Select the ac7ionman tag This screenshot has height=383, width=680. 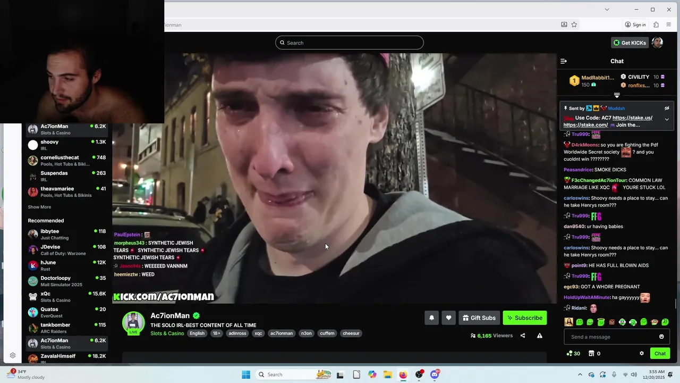[x=282, y=334]
